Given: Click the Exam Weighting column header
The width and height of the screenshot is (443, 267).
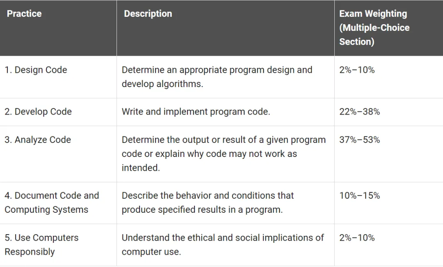Looking at the screenshot, I should coord(373,14).
